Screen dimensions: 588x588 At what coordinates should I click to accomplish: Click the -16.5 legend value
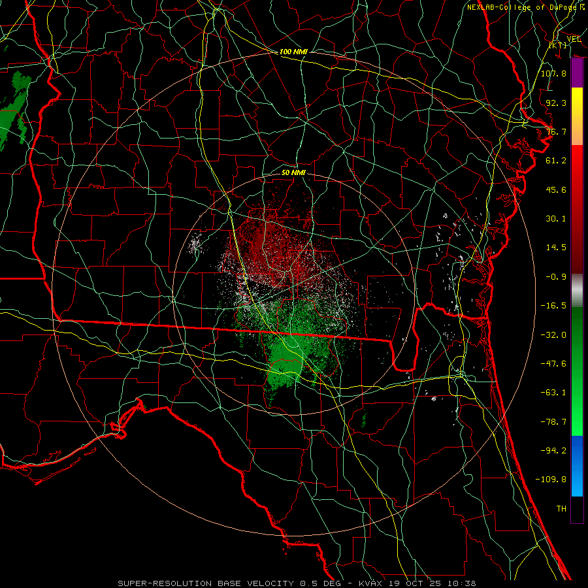point(553,306)
